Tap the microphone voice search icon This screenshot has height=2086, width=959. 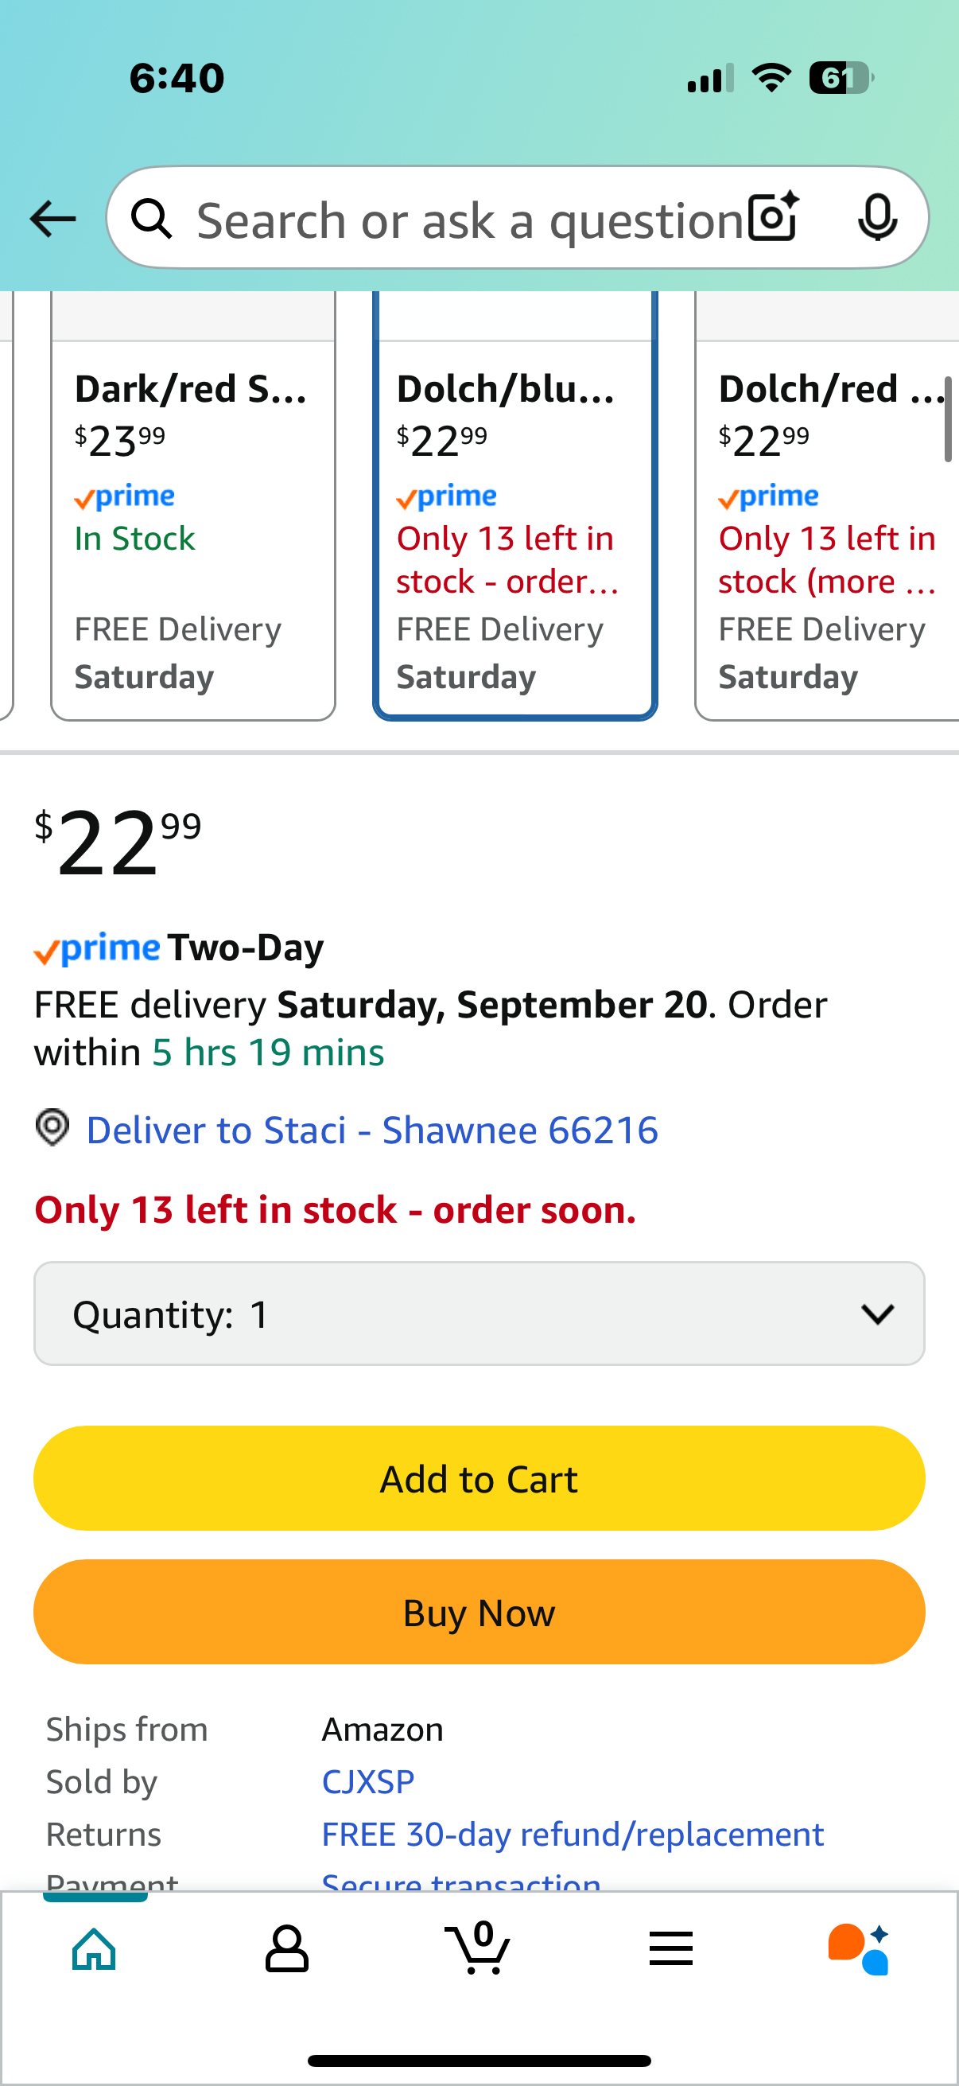click(x=877, y=218)
